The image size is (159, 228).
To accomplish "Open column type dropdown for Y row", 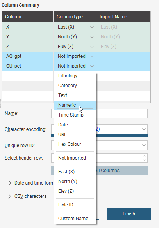I will click(92, 37).
